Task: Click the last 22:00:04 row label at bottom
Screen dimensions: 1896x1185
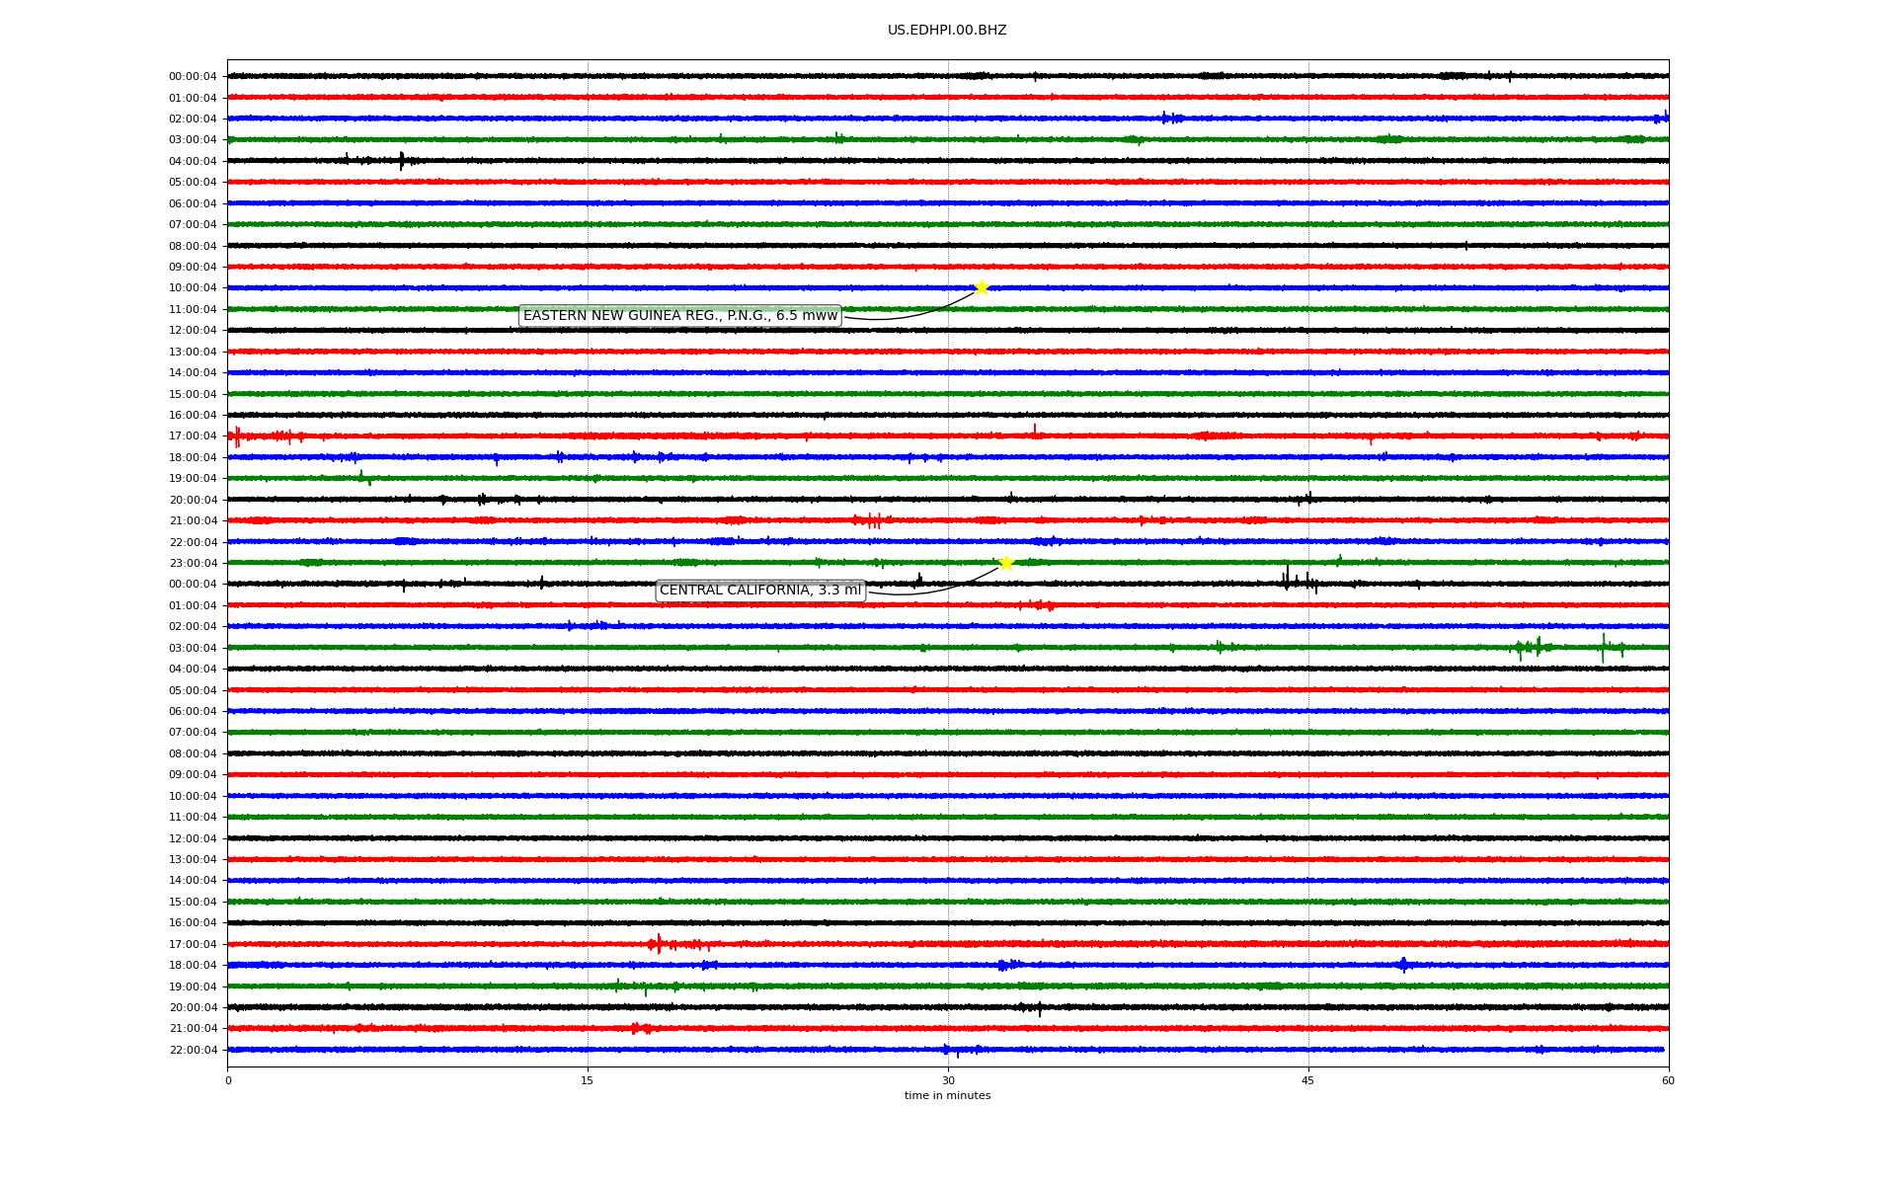Action: tap(193, 1050)
